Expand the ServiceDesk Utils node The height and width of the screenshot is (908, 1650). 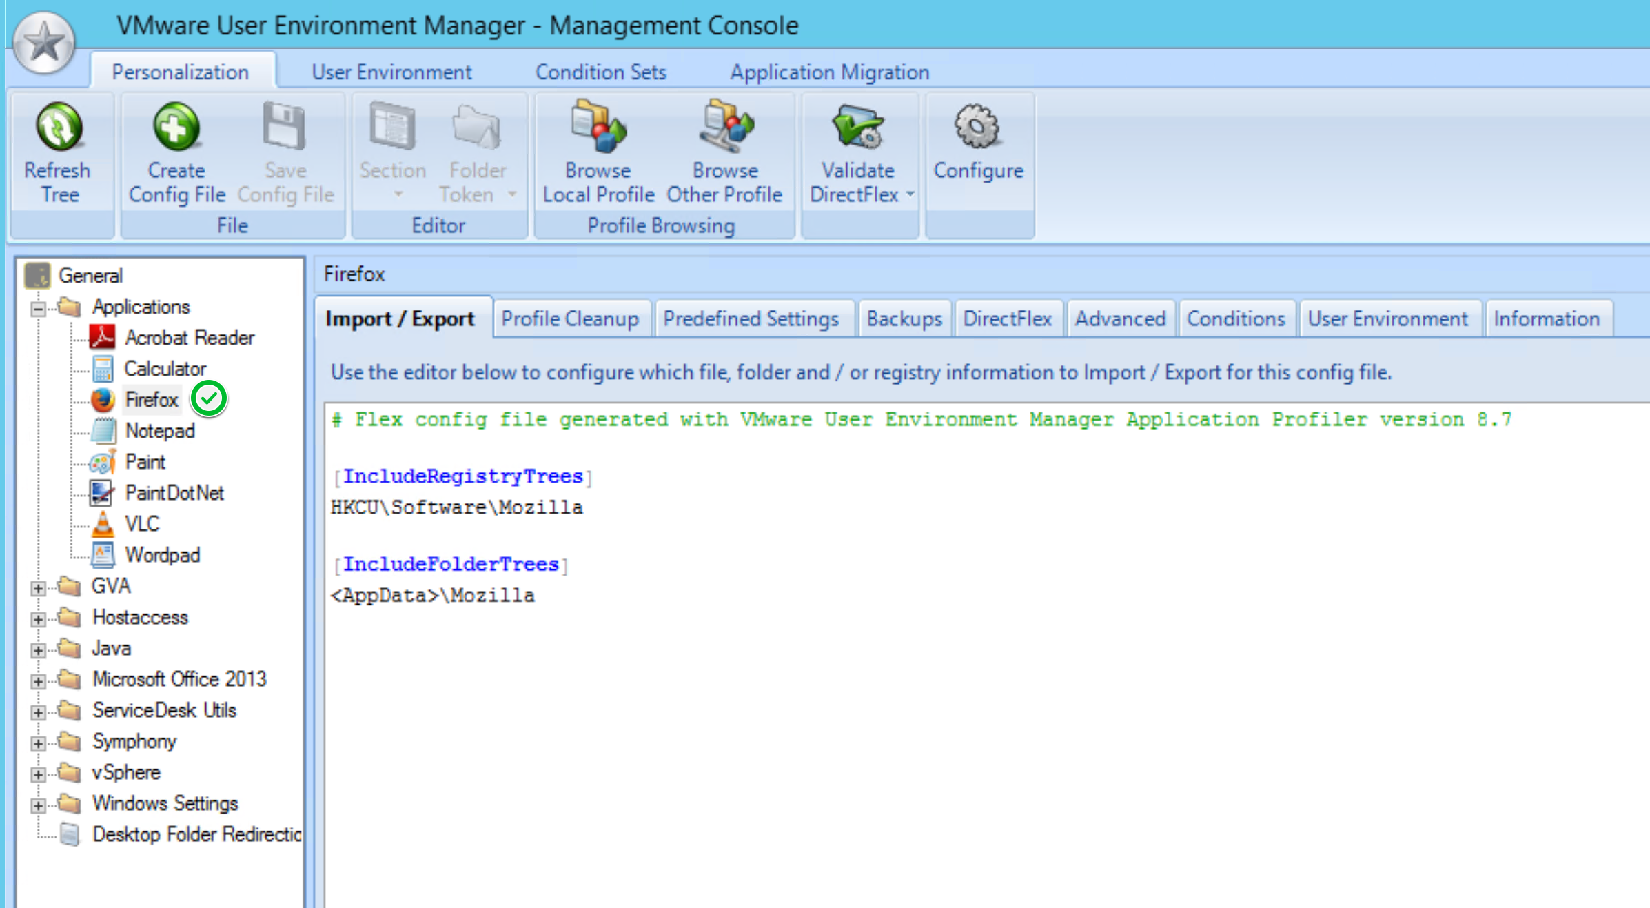click(x=39, y=712)
